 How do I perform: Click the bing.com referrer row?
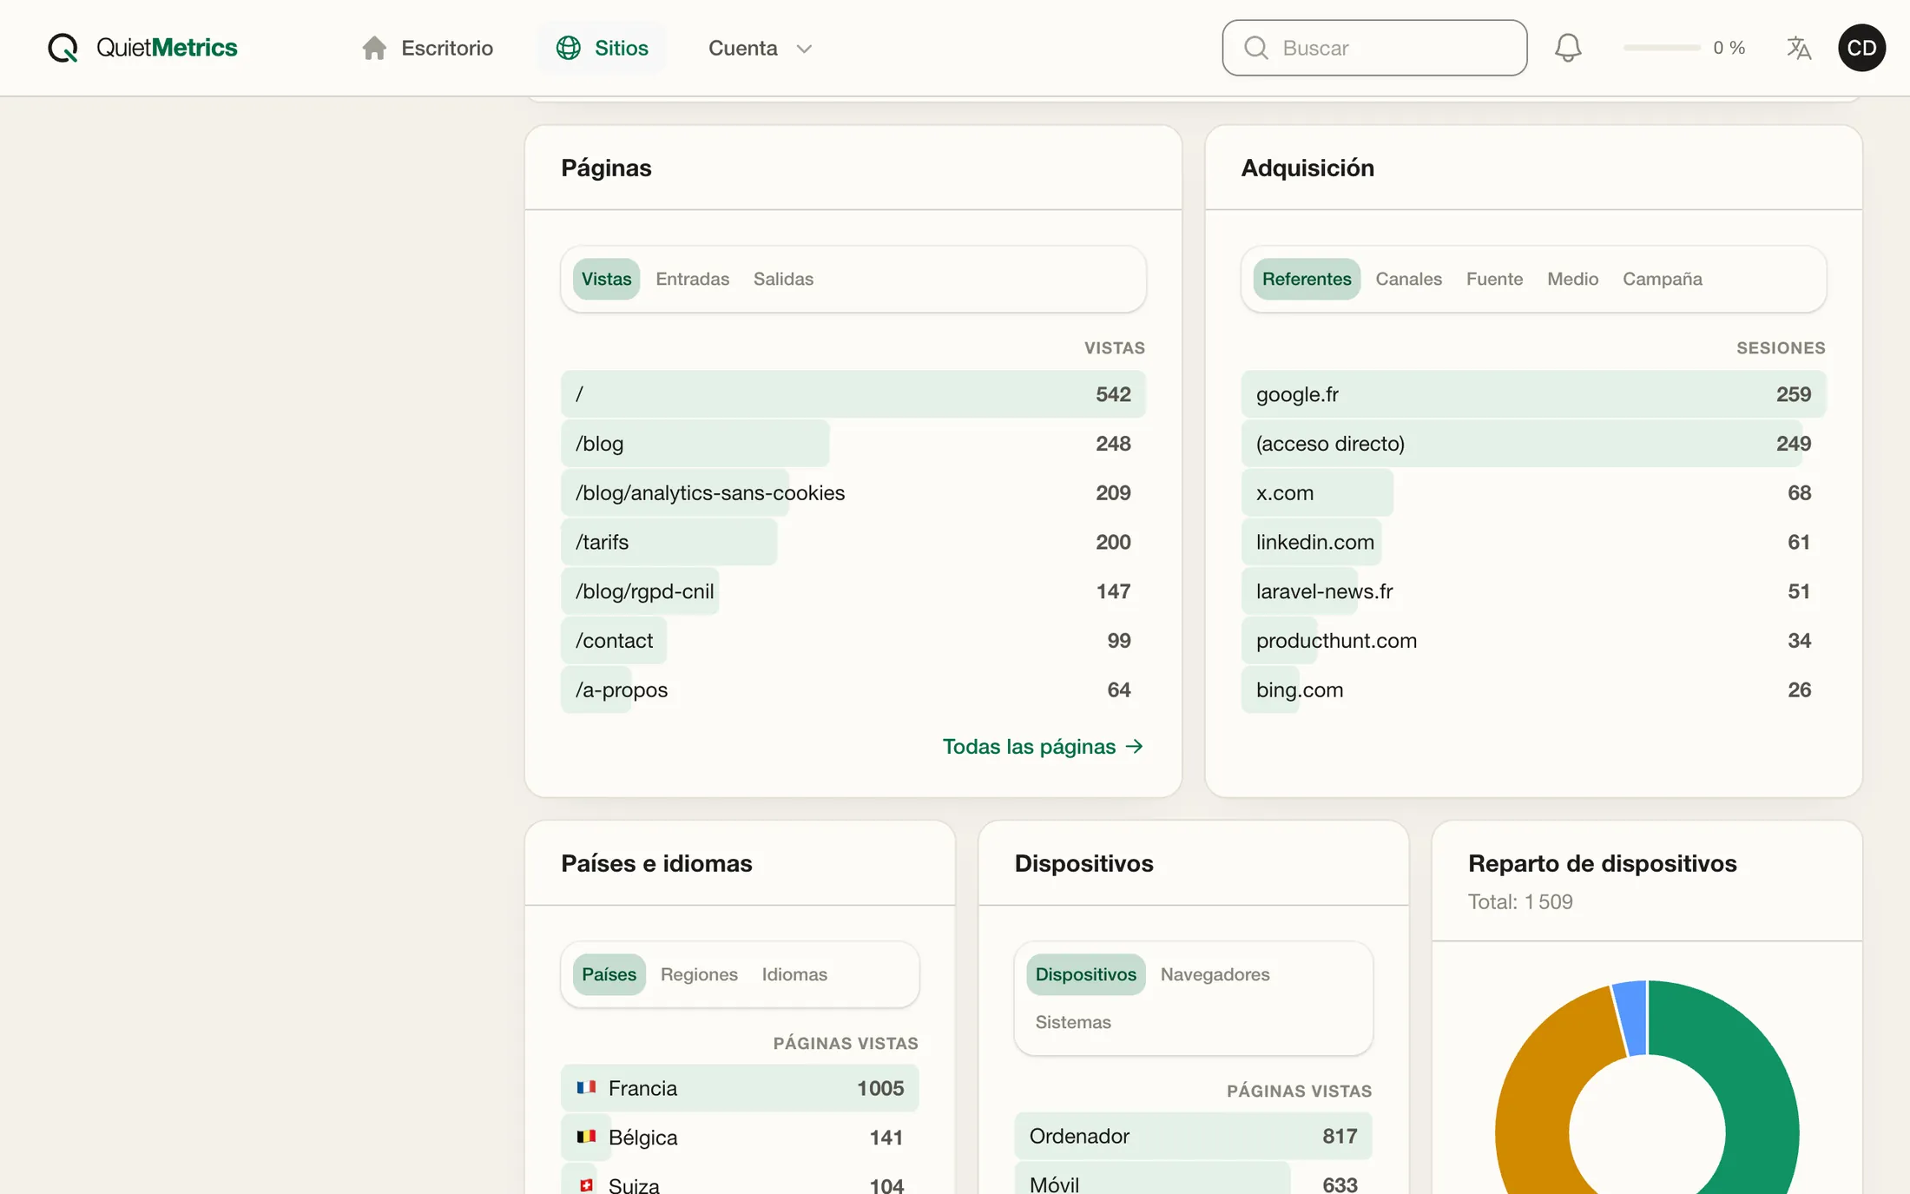click(x=1533, y=689)
